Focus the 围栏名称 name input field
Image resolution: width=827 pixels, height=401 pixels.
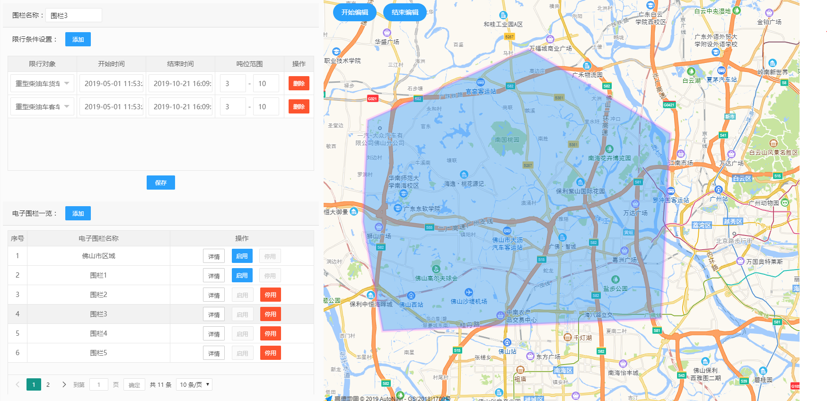[74, 15]
